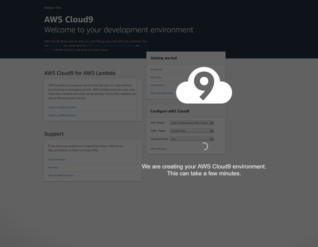
Task: Open the Documentation link under Support
Action: tap(57, 159)
